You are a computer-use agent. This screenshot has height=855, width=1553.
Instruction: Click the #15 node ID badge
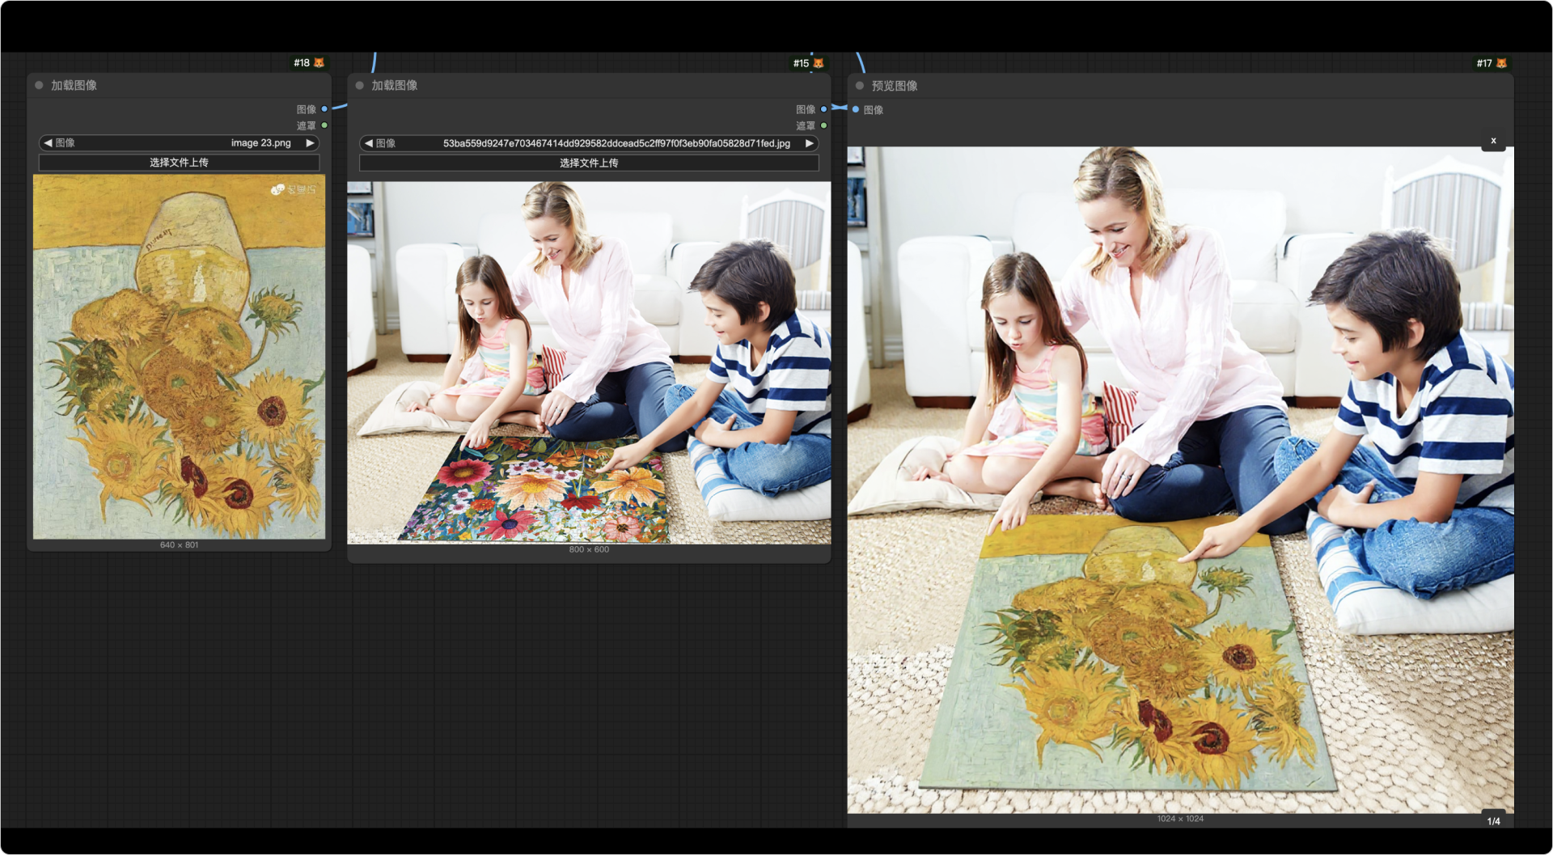(x=801, y=63)
